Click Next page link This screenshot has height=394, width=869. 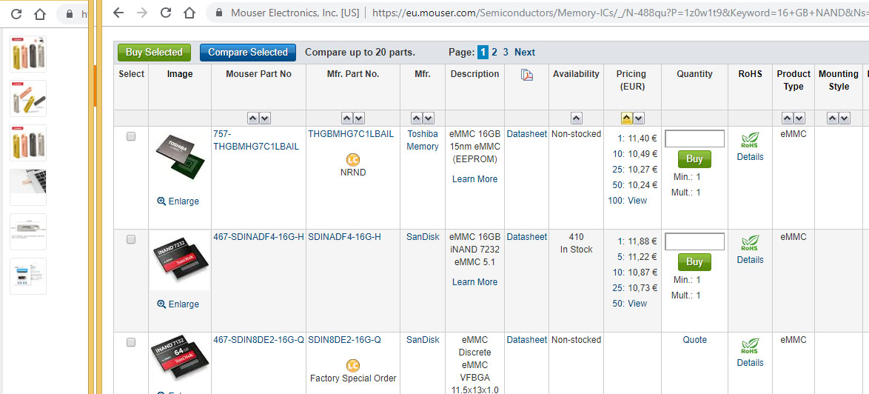[525, 53]
